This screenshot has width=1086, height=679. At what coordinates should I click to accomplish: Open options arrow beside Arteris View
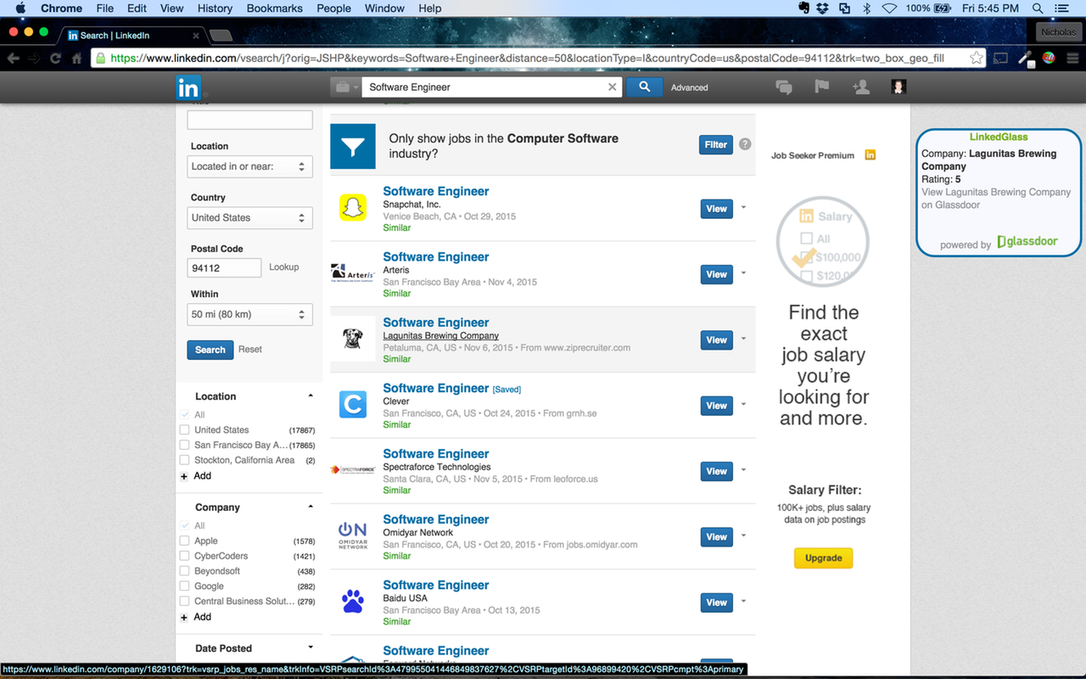pyautogui.click(x=744, y=273)
